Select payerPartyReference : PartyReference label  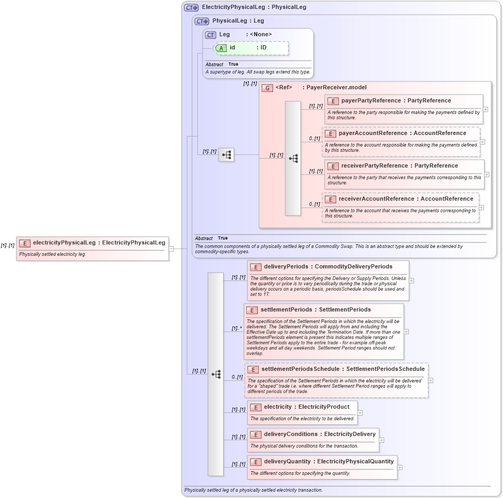[396, 100]
